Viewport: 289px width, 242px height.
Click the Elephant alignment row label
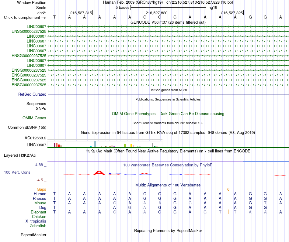tap(38, 212)
